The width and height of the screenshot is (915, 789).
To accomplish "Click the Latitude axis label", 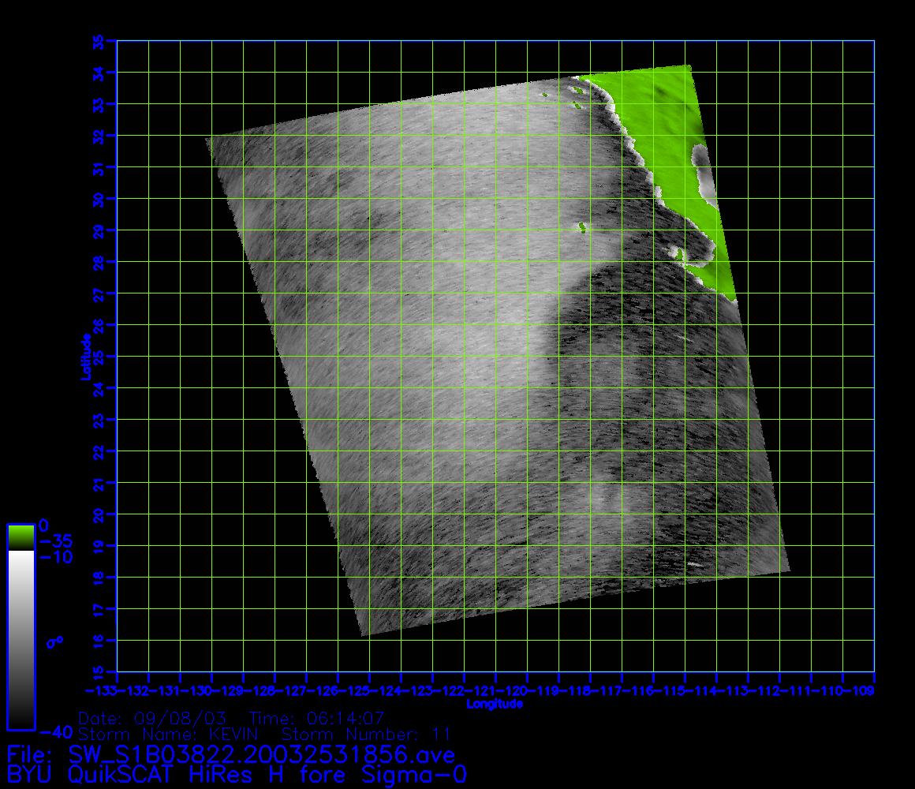I will point(84,357).
